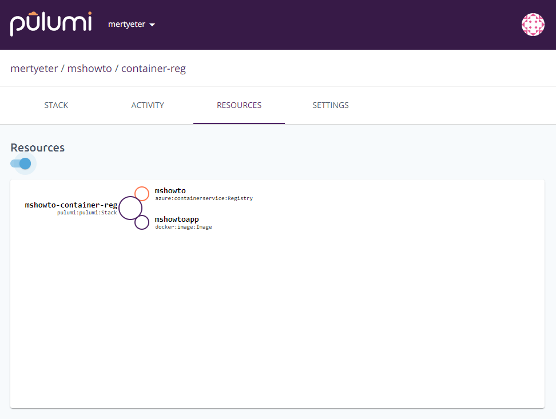Click the Pulumi logo
This screenshot has width=556, height=419.
tap(51, 24)
